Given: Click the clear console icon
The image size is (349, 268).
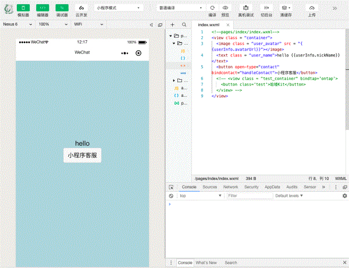Looking at the screenshot, I should click(x=170, y=196).
